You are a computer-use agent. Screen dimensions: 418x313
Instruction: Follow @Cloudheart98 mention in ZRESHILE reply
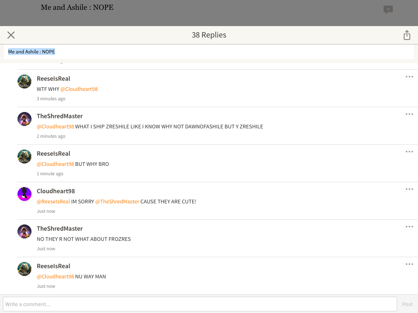pos(55,127)
